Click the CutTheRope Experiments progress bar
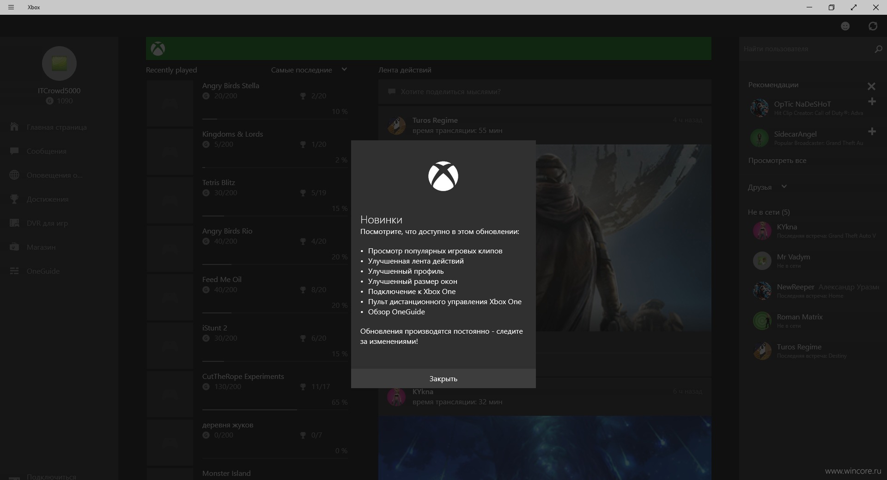 tap(275, 409)
